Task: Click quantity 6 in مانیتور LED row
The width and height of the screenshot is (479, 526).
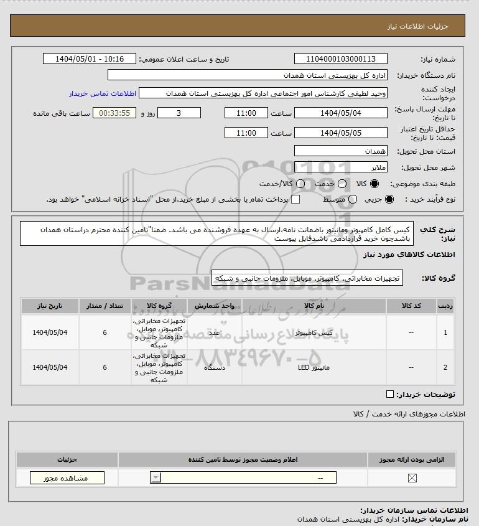Action: (105, 367)
